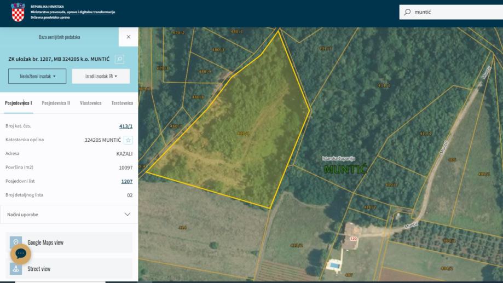Close the Baza zemljišnih podataka panel
The width and height of the screenshot is (503, 283).
pyautogui.click(x=128, y=37)
